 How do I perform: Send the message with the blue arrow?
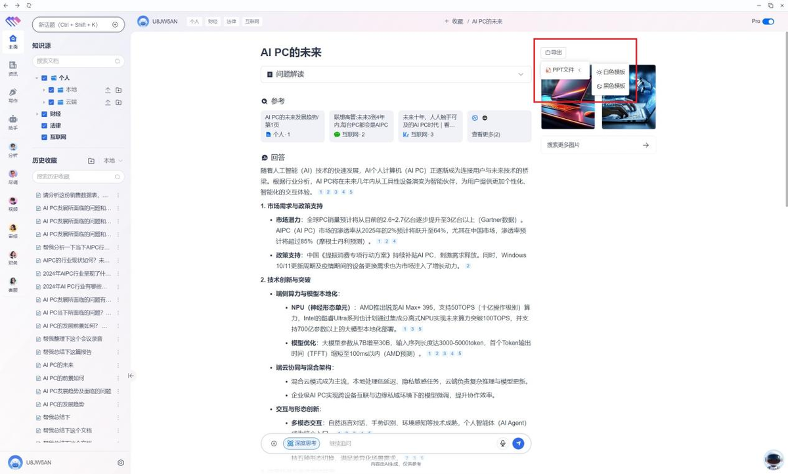click(x=518, y=444)
